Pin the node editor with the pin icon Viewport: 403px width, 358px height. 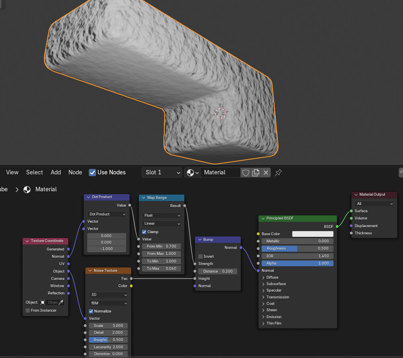278,173
